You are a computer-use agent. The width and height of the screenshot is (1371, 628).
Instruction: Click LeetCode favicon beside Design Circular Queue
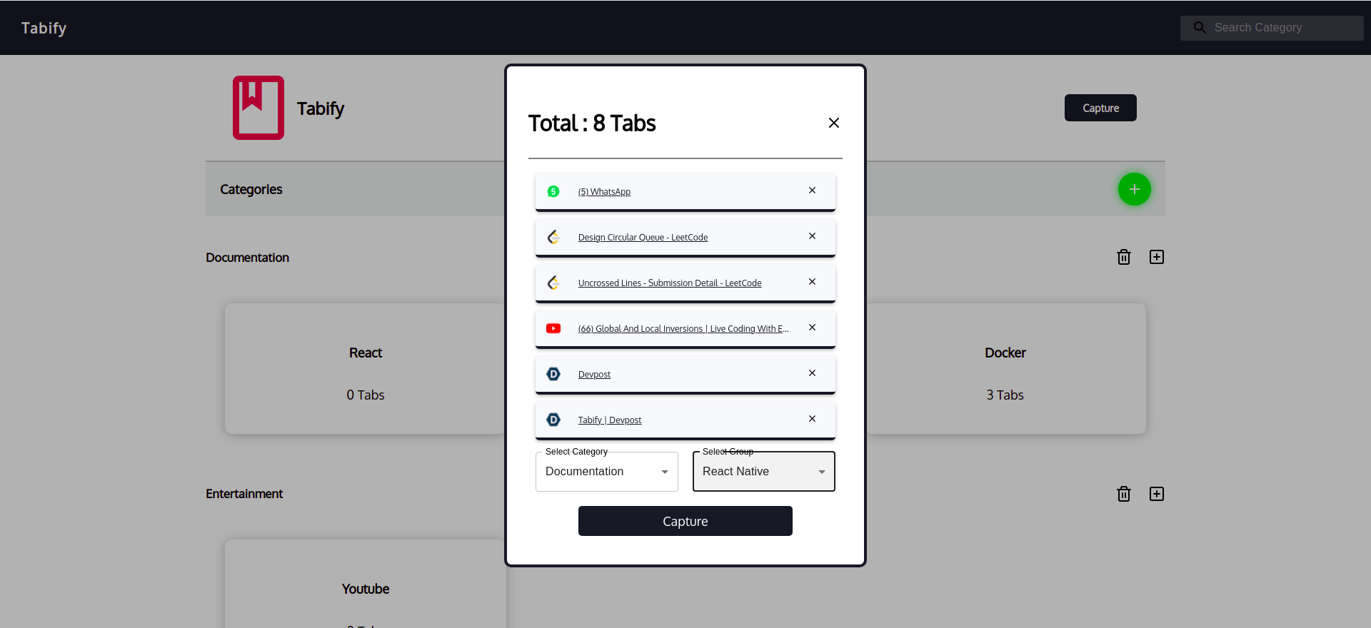(553, 237)
